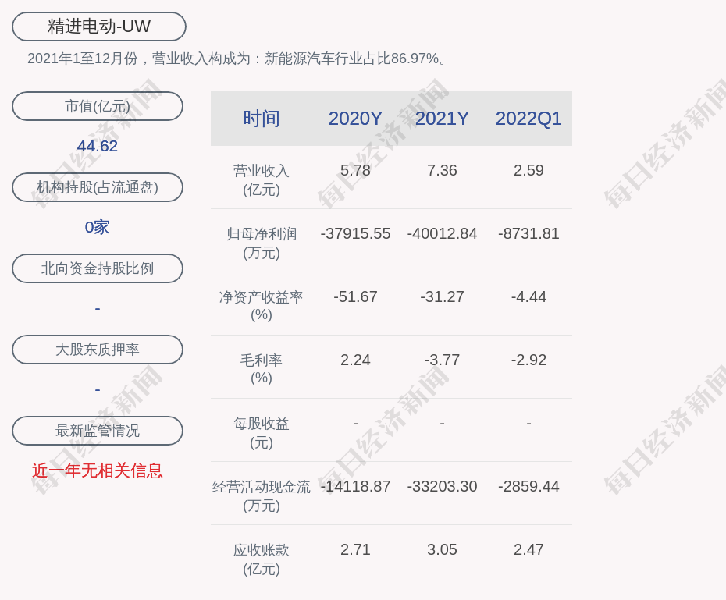Click receivables value 2.71

click(355, 549)
